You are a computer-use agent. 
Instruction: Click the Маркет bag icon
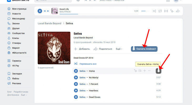click(9, 48)
